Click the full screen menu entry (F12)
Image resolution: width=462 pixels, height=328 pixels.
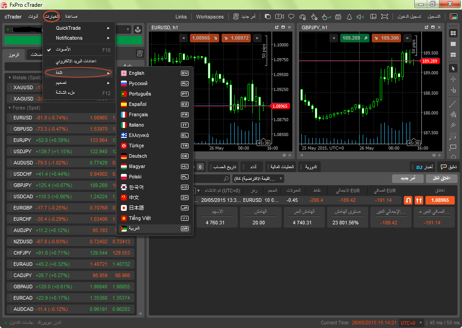79,93
